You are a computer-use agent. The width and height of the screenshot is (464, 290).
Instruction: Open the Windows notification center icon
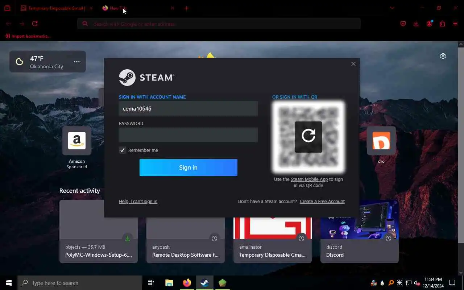452,283
